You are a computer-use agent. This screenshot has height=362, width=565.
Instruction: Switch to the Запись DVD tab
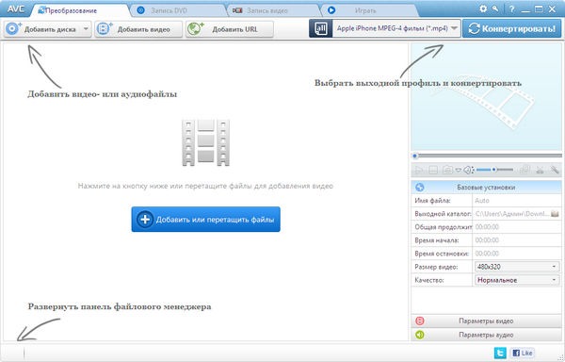(177, 10)
